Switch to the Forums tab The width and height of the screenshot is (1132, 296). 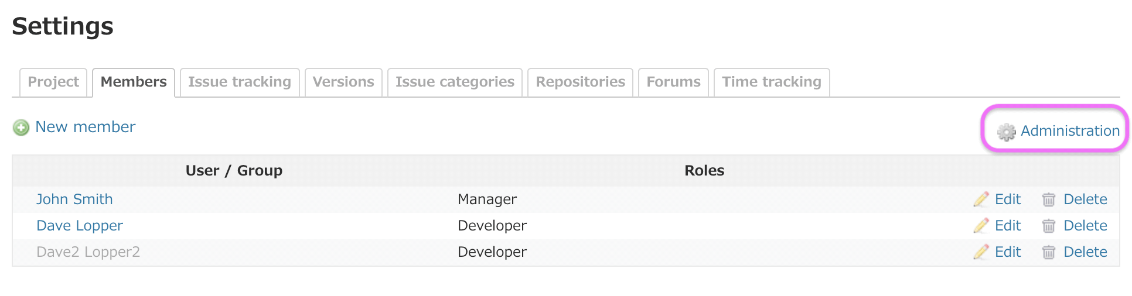[x=673, y=82]
